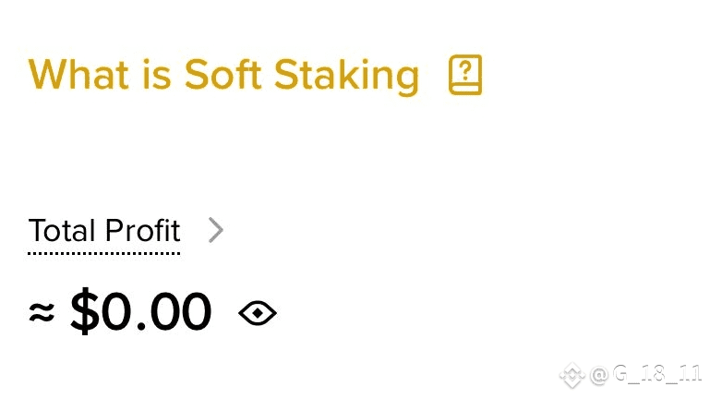710x399 pixels.
Task: Open the profit history via the right chevron
Action: click(215, 230)
